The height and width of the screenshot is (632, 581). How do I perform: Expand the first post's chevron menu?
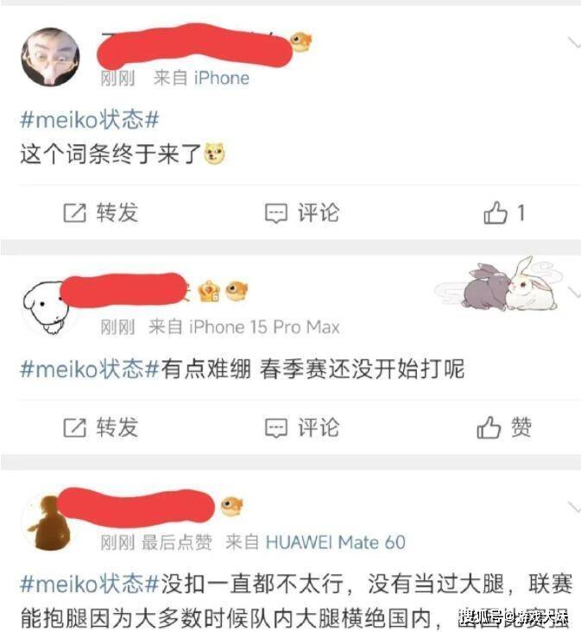[574, 42]
